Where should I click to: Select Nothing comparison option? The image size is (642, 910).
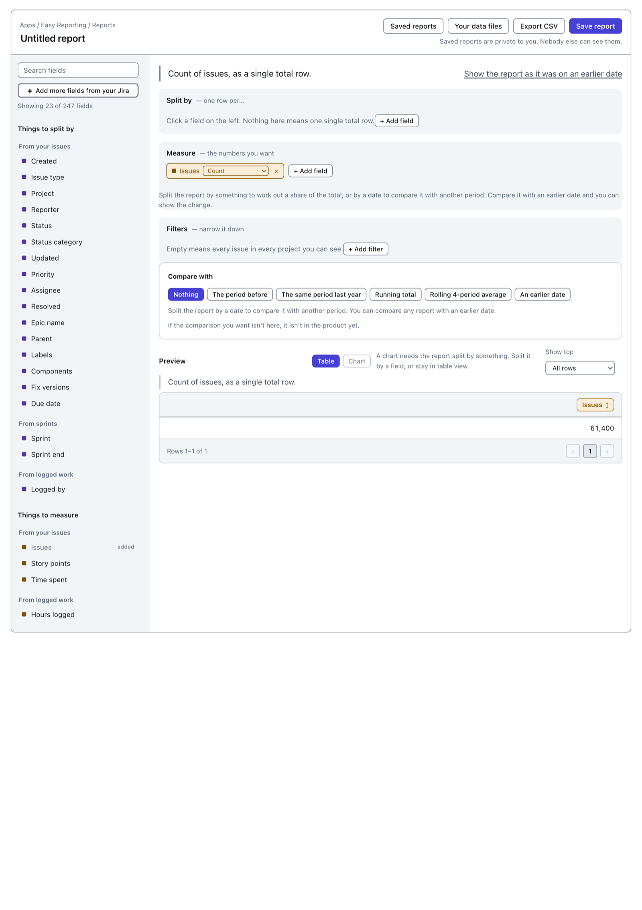coord(186,294)
